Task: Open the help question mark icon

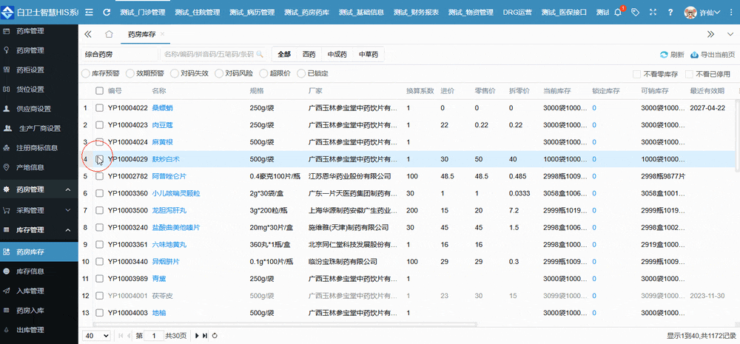Action: (x=670, y=13)
